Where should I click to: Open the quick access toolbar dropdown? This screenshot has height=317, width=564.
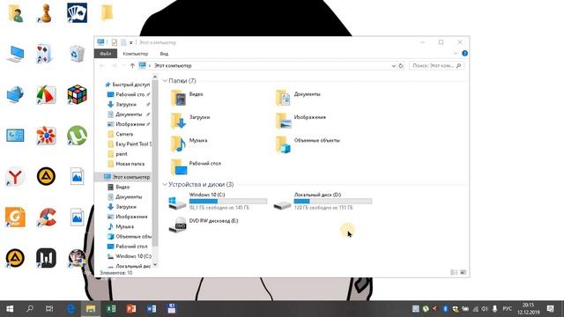(x=131, y=43)
